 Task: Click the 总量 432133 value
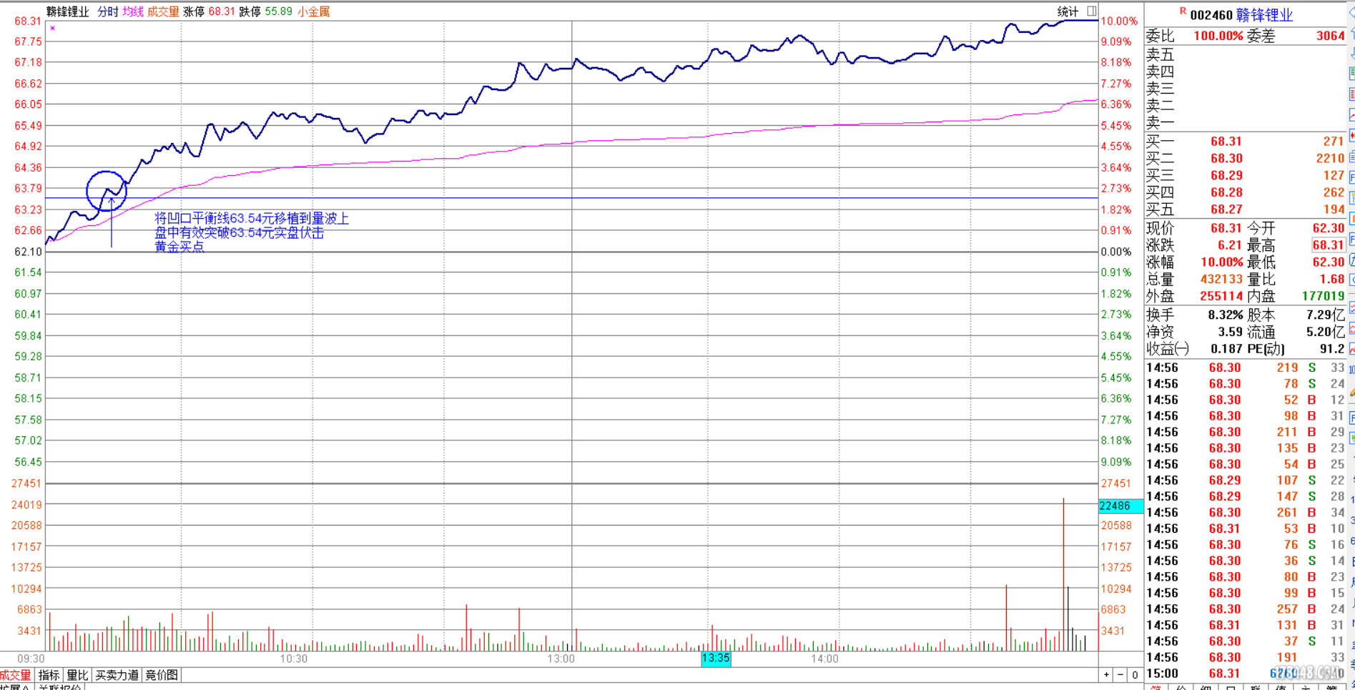(x=1221, y=280)
